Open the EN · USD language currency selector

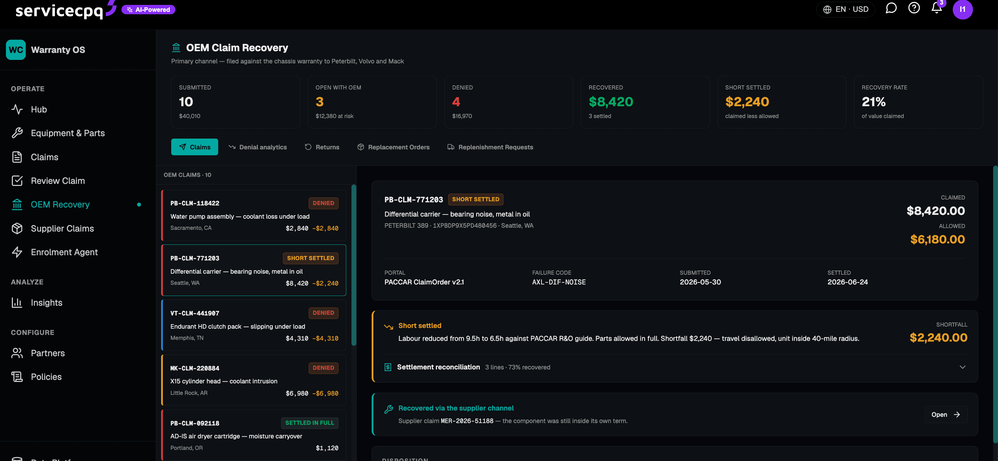[x=845, y=9]
